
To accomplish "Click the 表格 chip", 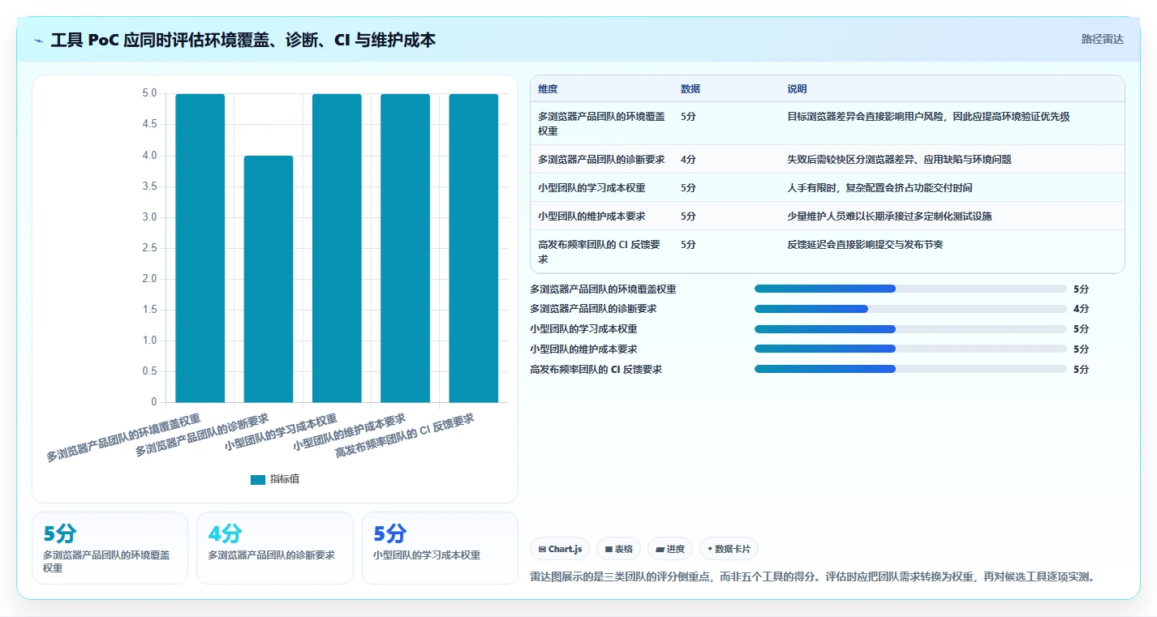I will tap(618, 549).
